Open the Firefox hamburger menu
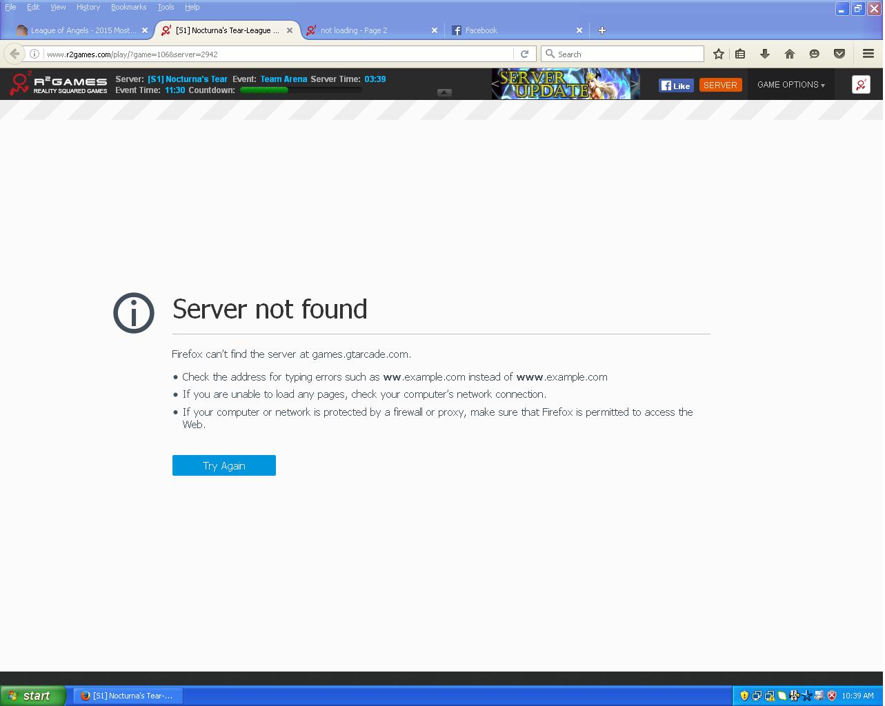Screen dimensions: 885x706 pos(868,54)
